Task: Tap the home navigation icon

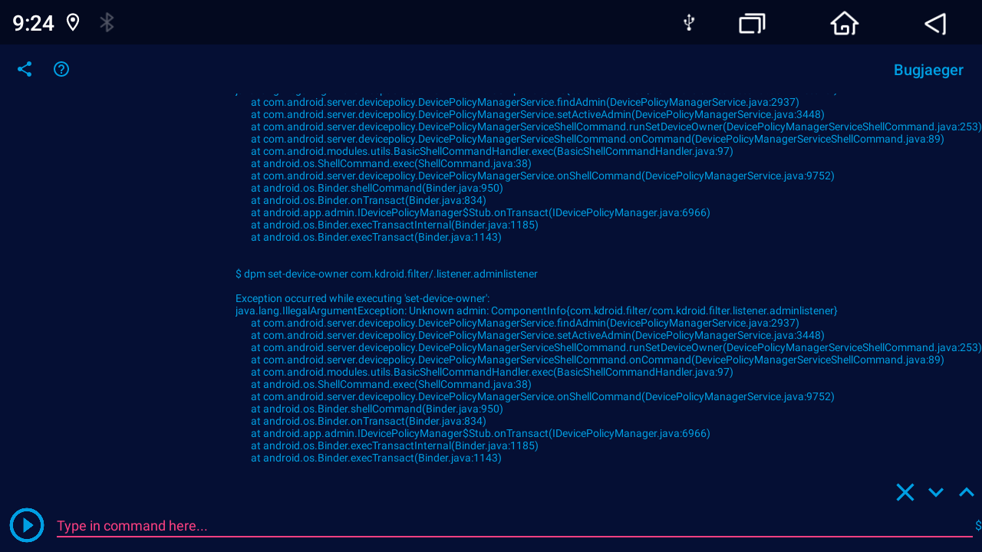Action: point(843,24)
